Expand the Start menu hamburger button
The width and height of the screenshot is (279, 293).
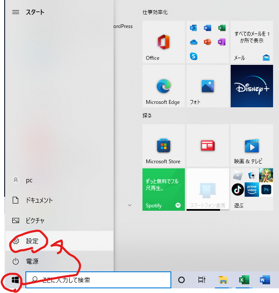pos(16,12)
